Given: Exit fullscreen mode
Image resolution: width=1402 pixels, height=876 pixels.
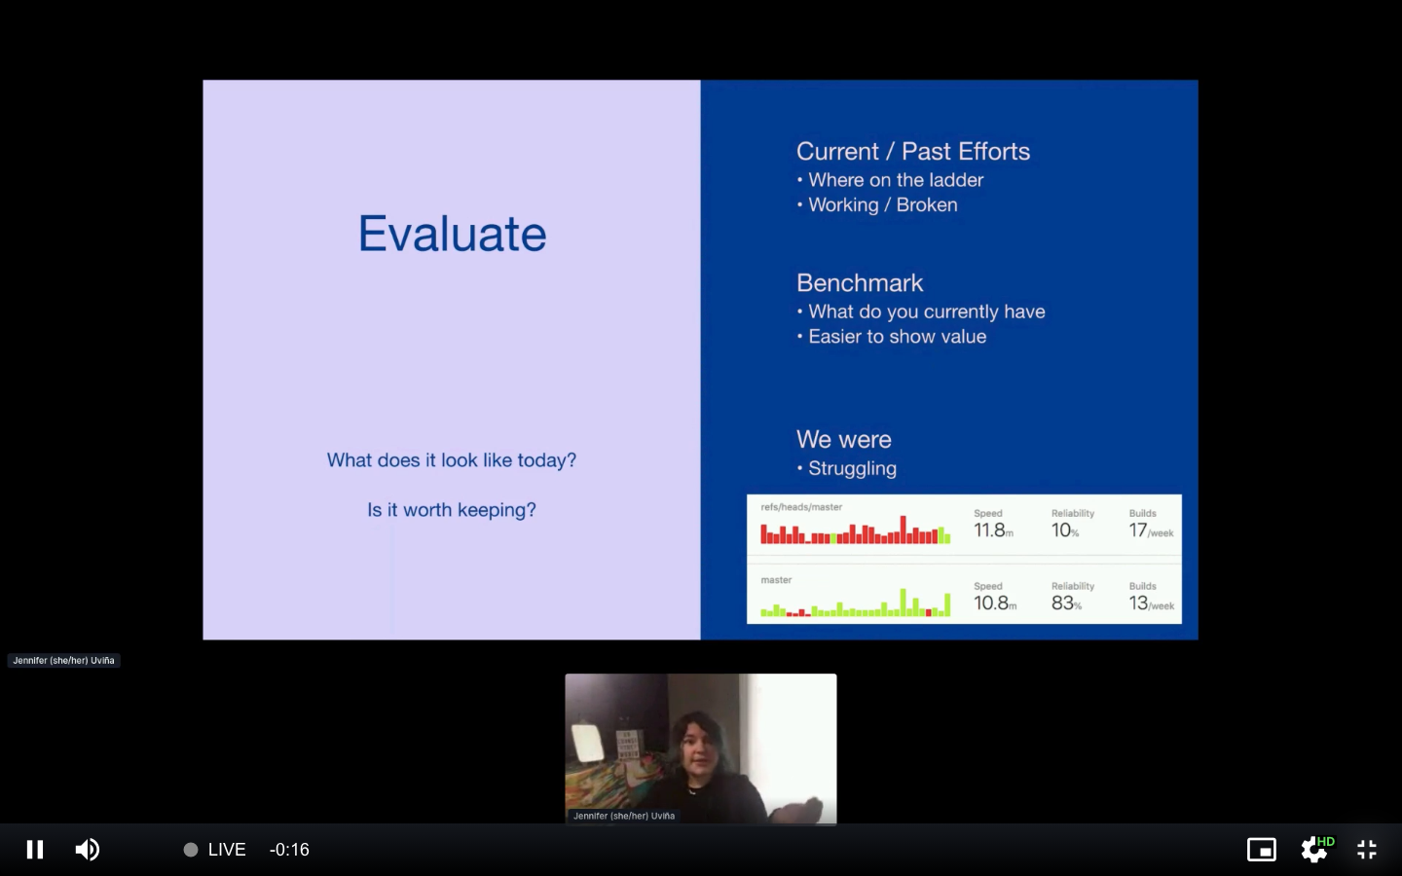Looking at the screenshot, I should pos(1367,850).
